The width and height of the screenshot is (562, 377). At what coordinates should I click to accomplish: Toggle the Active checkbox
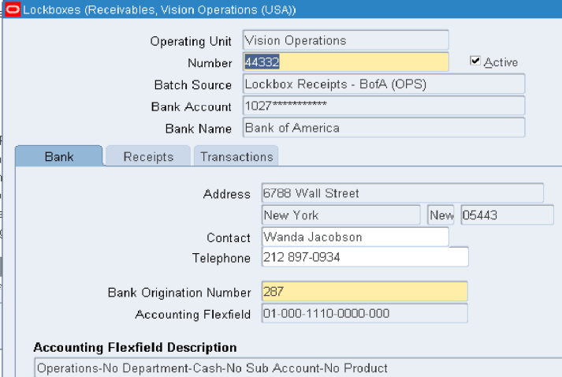click(x=475, y=62)
